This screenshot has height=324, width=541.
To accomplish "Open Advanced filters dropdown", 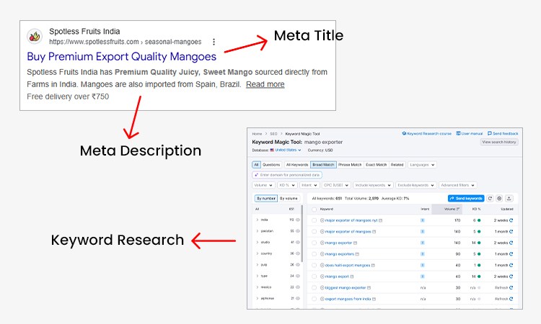I will tap(458, 185).
